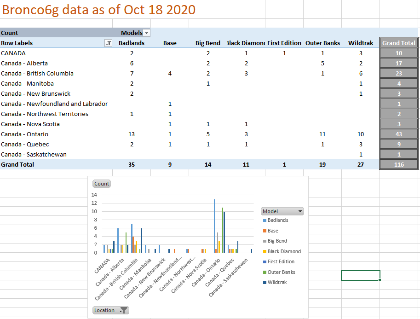Open the Models column filter dropdown

click(x=147, y=33)
